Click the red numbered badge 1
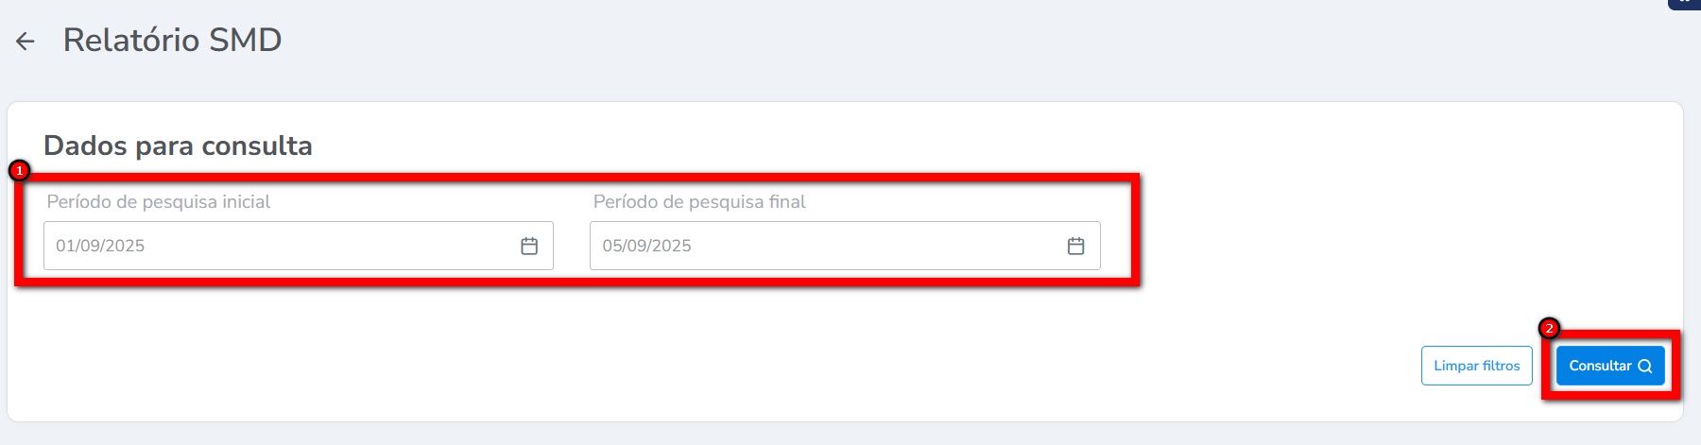This screenshot has height=445, width=1701. [x=19, y=171]
